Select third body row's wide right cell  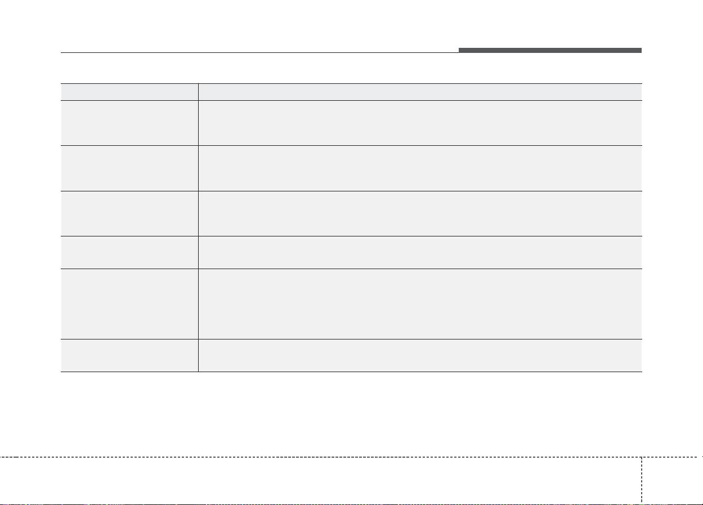420,213
